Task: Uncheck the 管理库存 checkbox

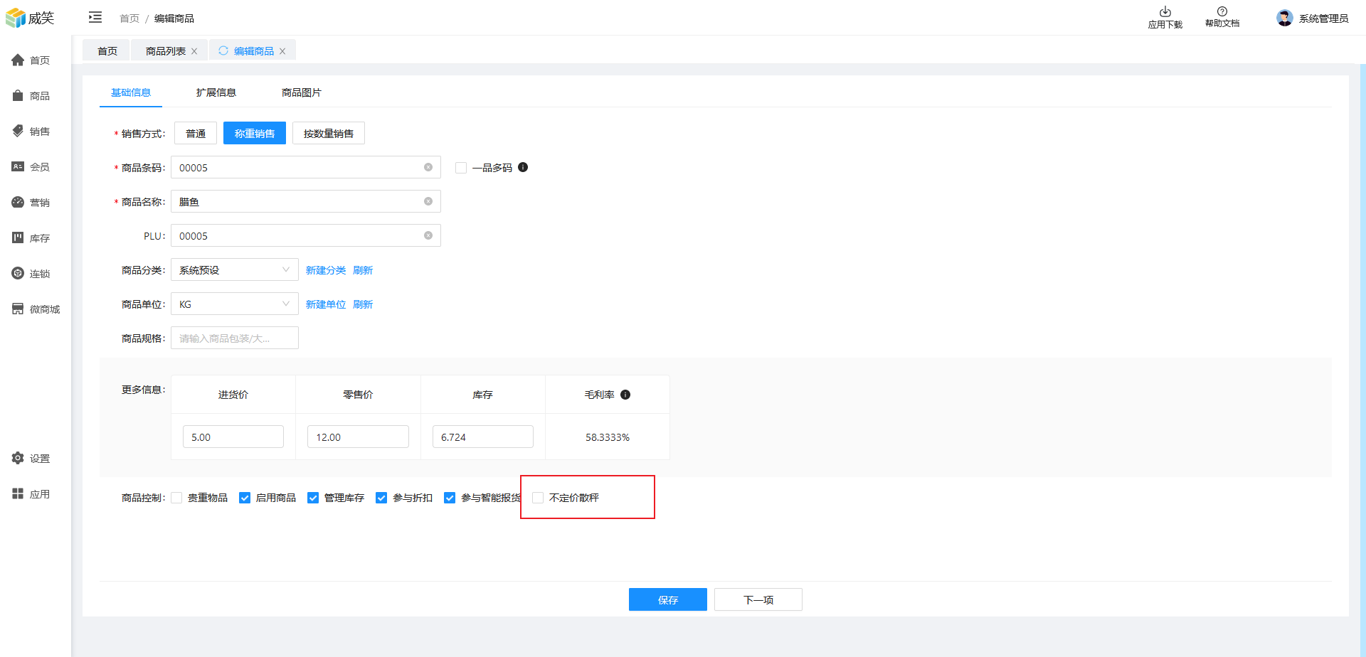Action: click(313, 498)
